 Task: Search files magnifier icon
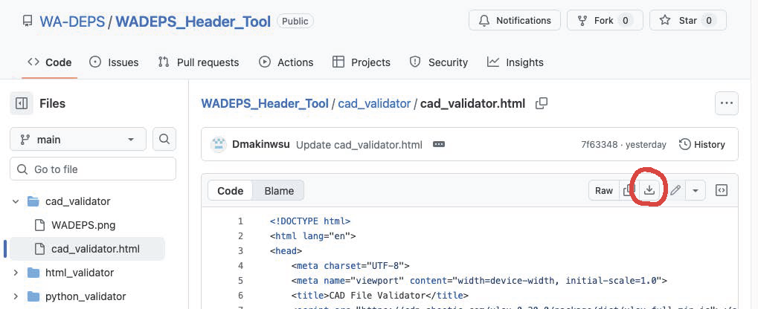point(164,139)
